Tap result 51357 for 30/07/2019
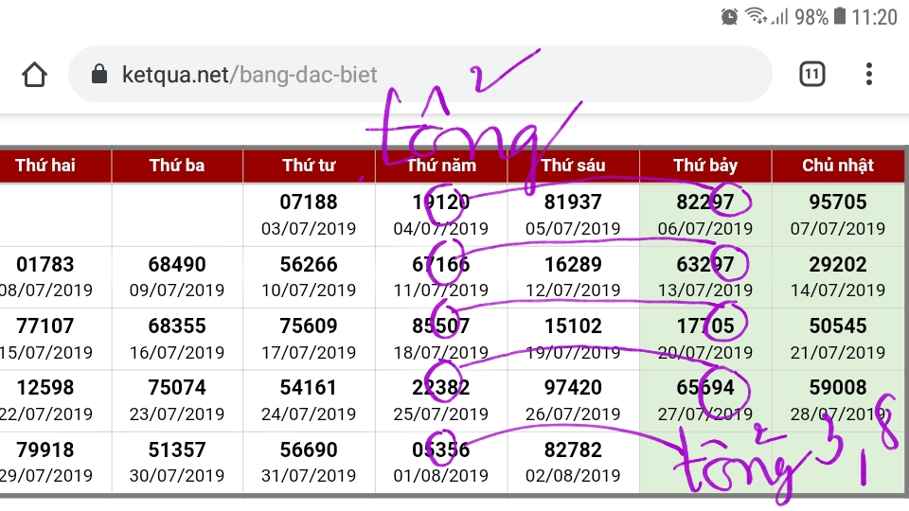Viewport: 909px width, 511px height. coord(177,450)
